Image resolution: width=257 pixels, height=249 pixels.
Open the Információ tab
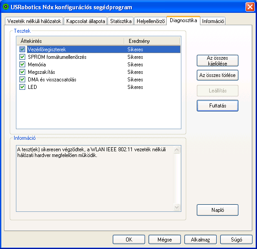213,21
